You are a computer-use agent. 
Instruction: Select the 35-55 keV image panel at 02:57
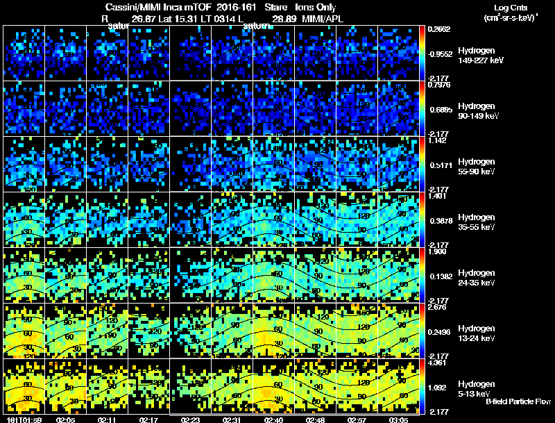(357, 219)
